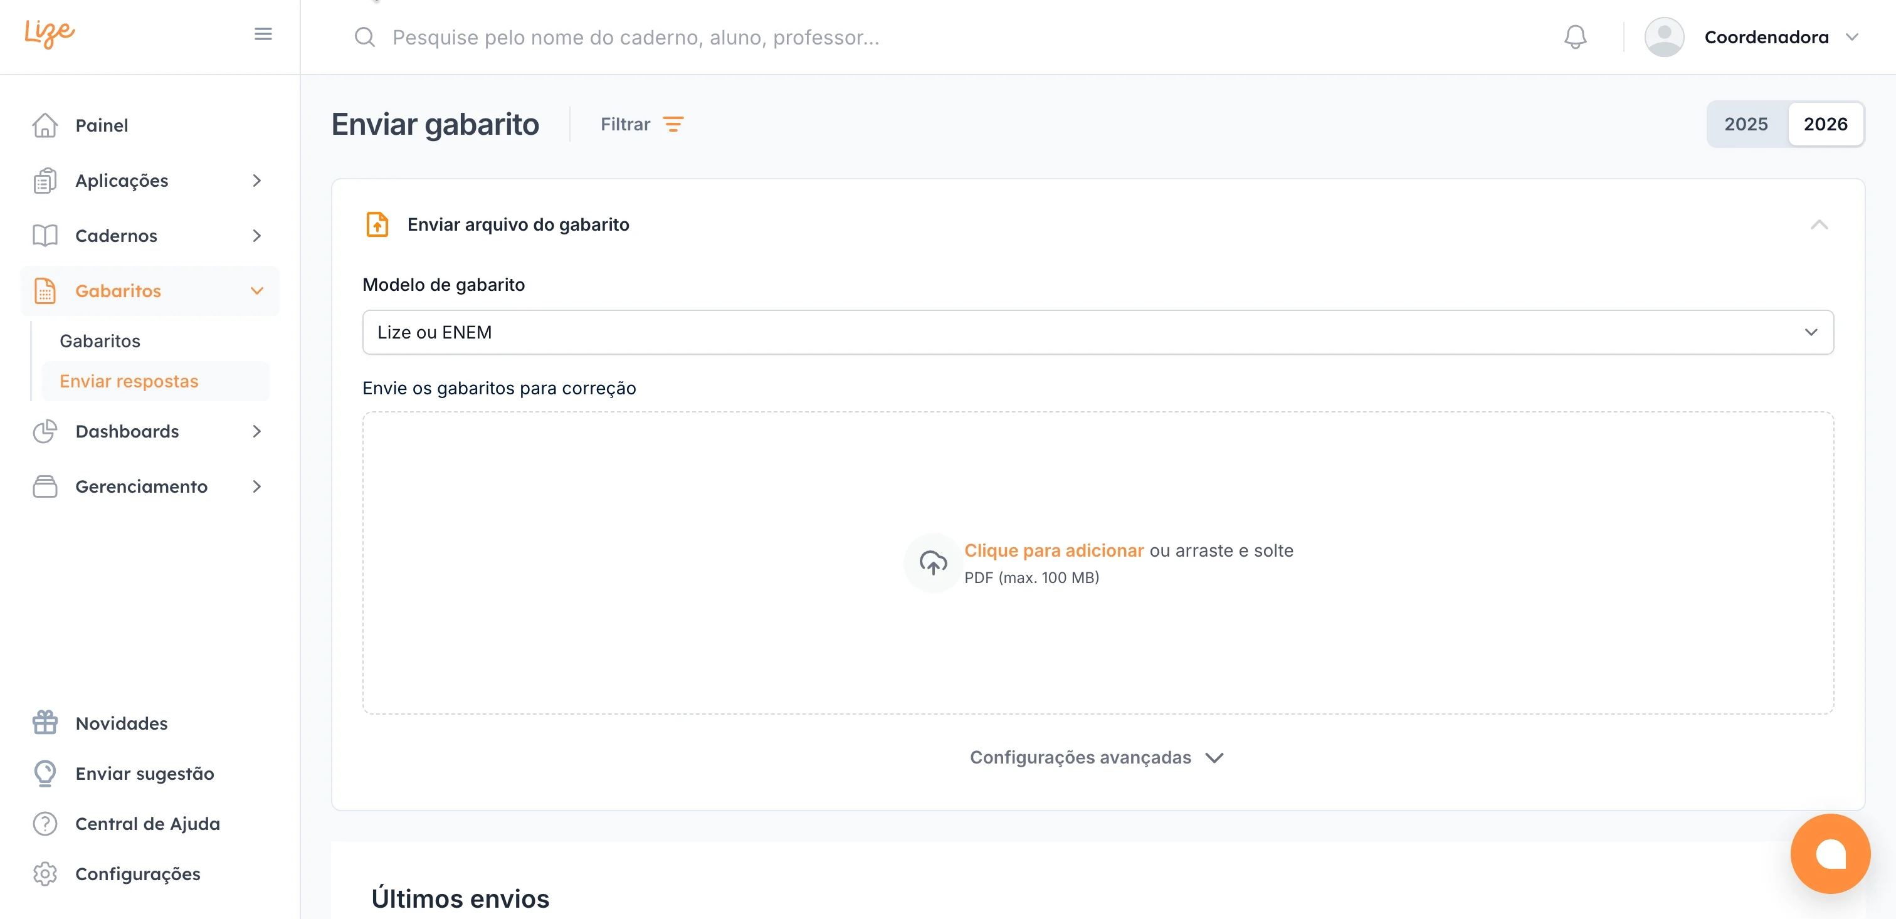The width and height of the screenshot is (1896, 919).
Task: Expand Dashboards submenu arrow
Action: point(256,431)
